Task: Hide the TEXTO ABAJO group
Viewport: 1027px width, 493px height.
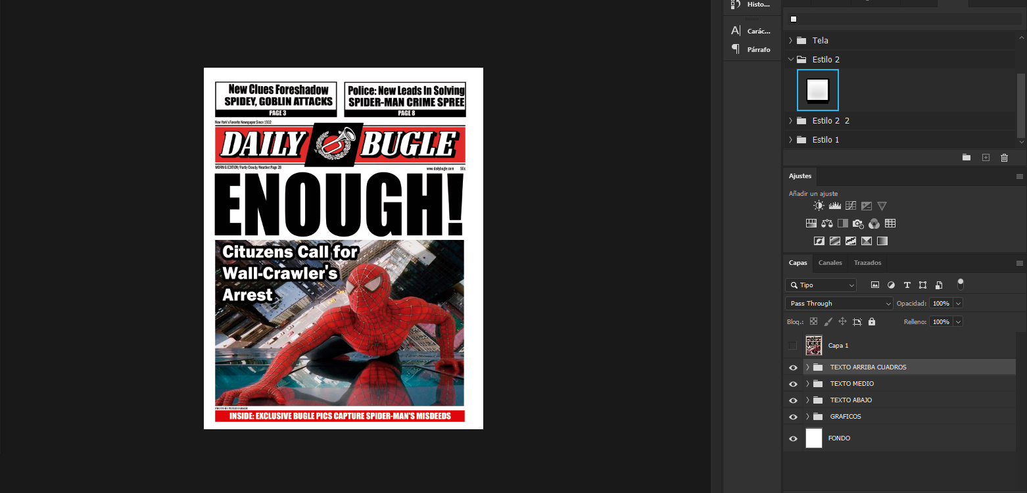Action: pos(793,400)
